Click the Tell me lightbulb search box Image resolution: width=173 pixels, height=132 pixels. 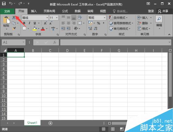click(120, 11)
